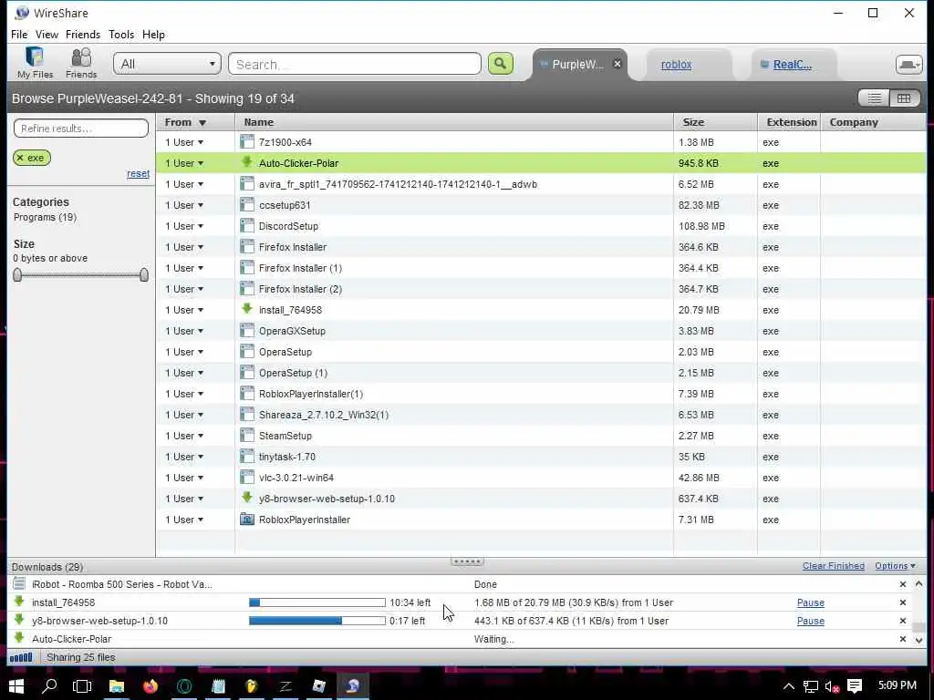
Task: Pause the install_764958 download
Action: (810, 602)
